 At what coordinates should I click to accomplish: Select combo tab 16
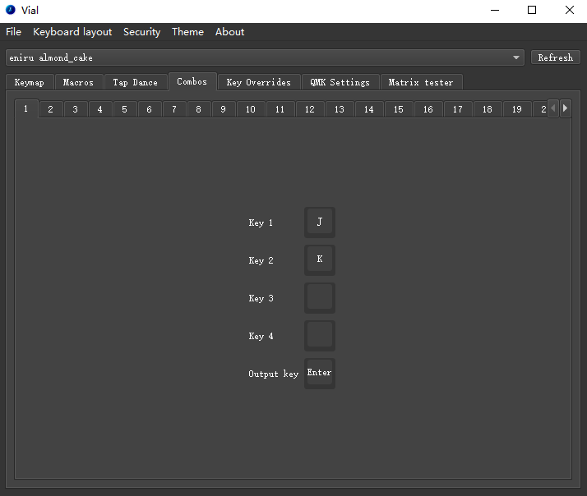428,109
